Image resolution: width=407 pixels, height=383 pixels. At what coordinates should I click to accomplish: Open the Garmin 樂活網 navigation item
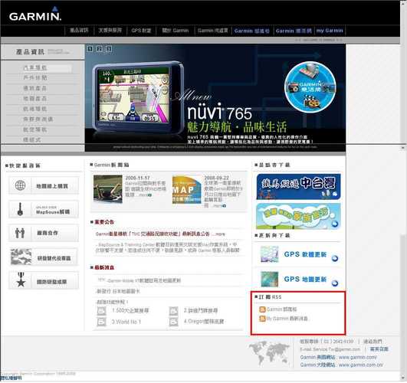point(294,31)
